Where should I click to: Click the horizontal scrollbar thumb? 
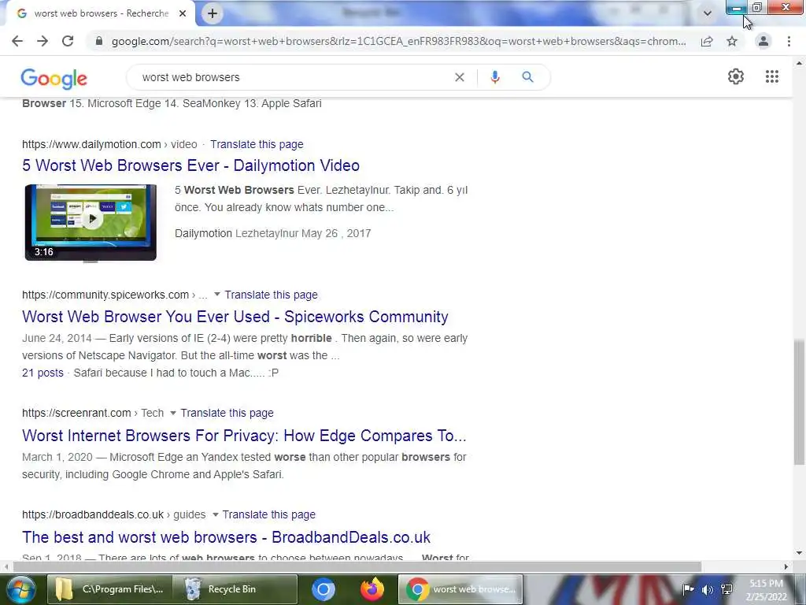tap(357, 567)
